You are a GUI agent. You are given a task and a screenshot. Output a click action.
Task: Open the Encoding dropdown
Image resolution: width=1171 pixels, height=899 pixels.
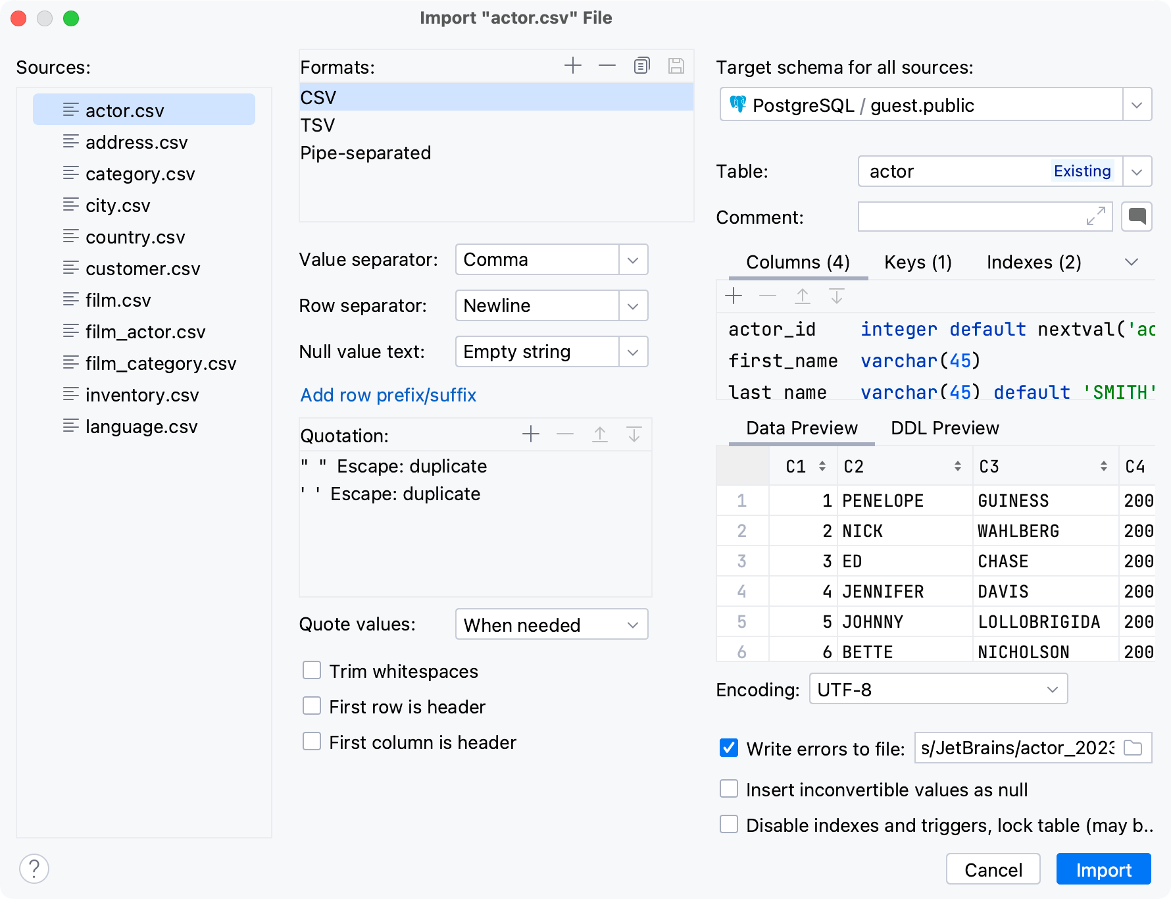1053,688
